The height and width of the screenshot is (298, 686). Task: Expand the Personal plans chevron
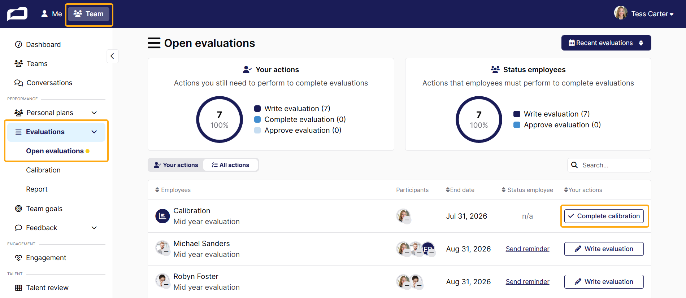(x=94, y=113)
